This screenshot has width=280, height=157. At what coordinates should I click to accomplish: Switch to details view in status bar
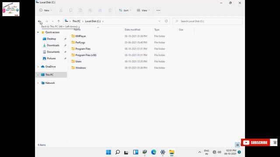pos(237,145)
